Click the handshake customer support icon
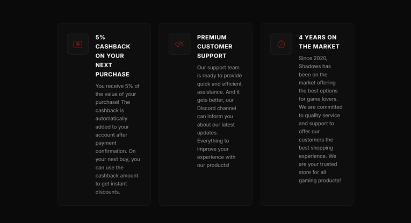The height and width of the screenshot is (223, 411). tap(179, 44)
